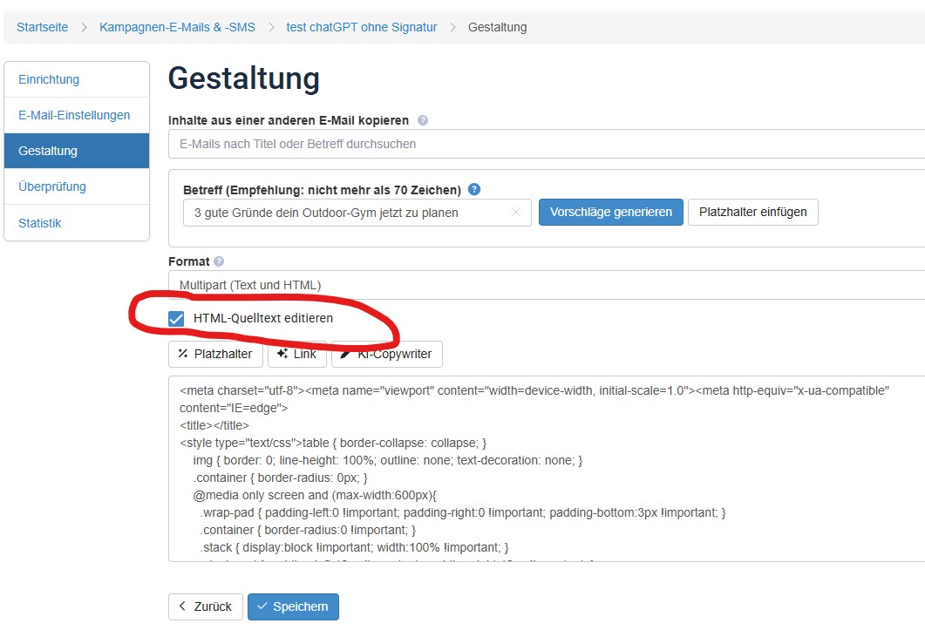The height and width of the screenshot is (630, 925).
Task: Click the 'Platzhalter einfügen' button
Action: tap(752, 212)
